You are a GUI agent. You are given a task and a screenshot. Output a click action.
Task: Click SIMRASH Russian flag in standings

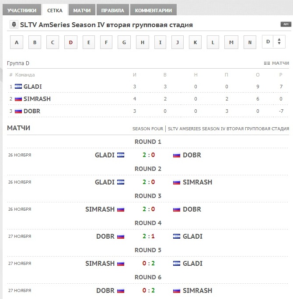[x=18, y=99]
